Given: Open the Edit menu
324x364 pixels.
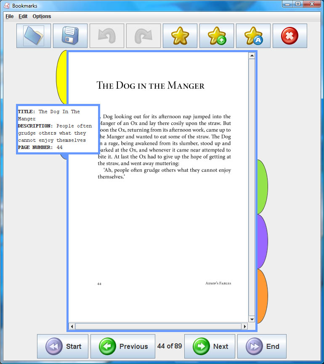Looking at the screenshot, I should point(23,16).
